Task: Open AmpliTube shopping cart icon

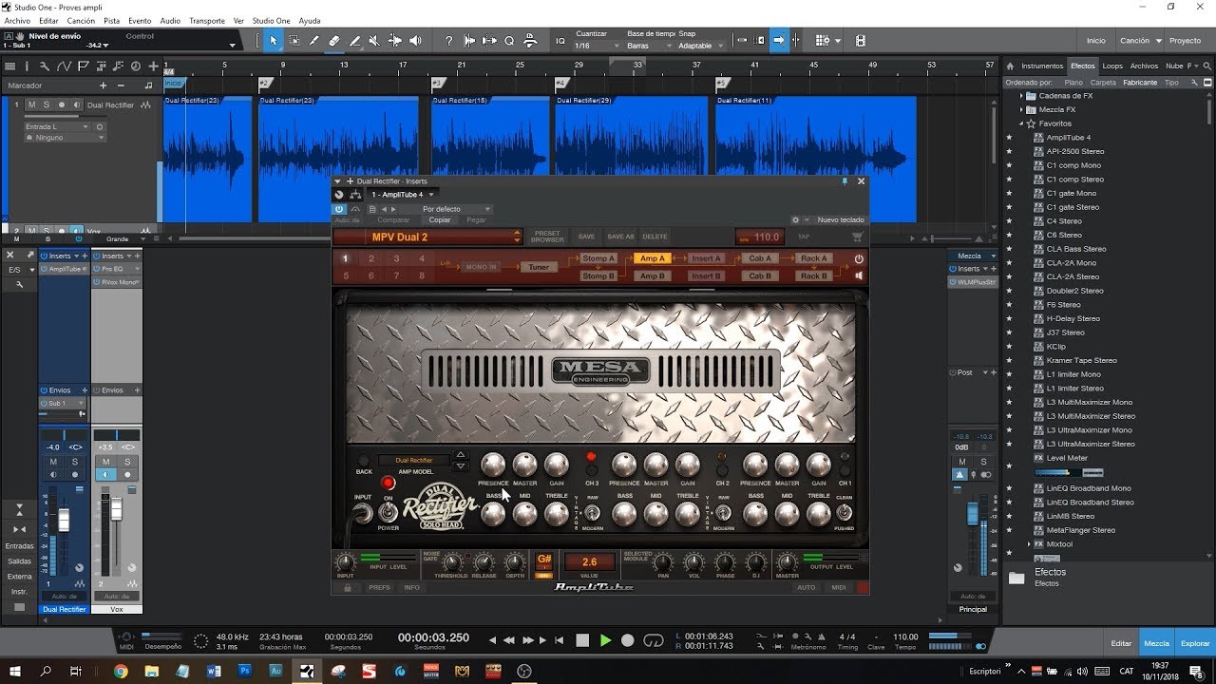Action: tap(857, 237)
